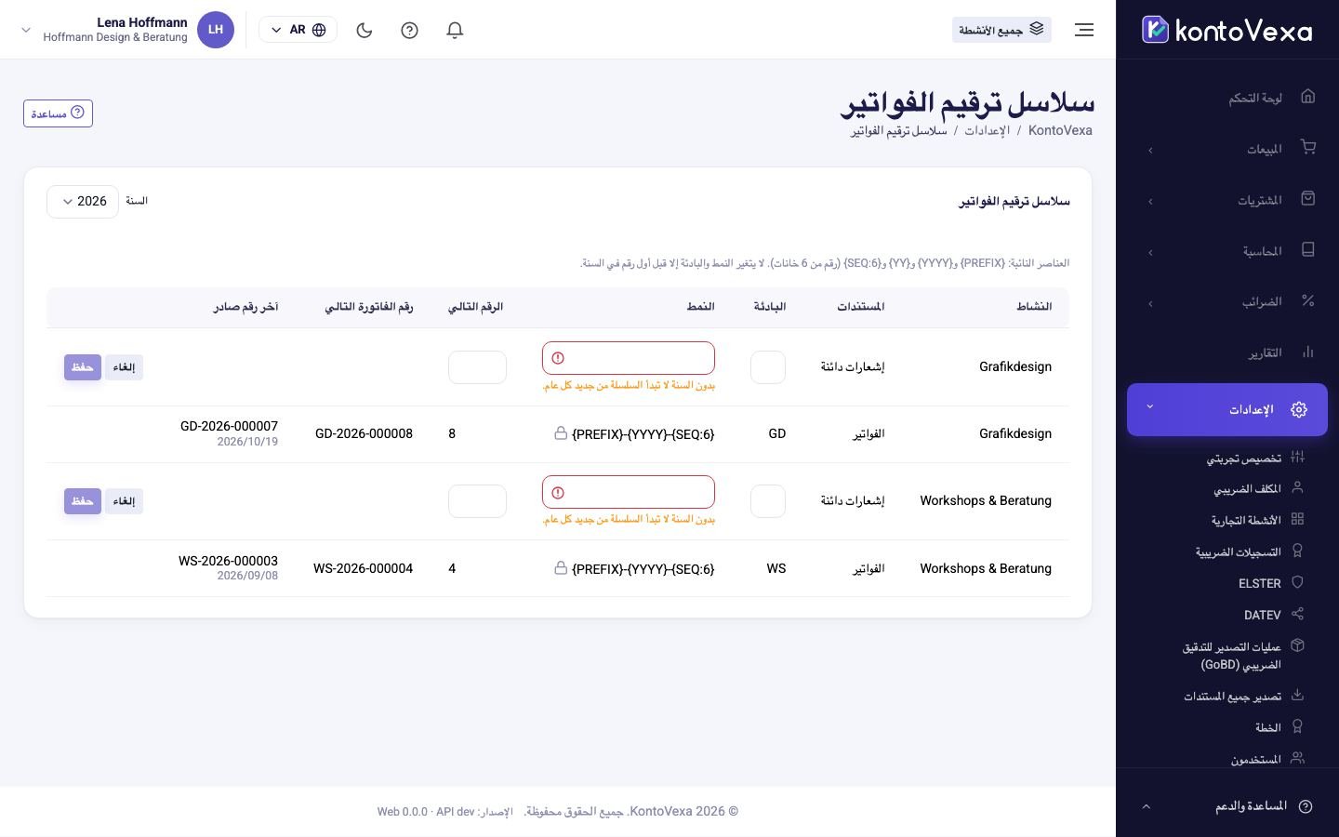Click the مساعدة help button
The image size is (1339, 837).
pyautogui.click(x=58, y=113)
